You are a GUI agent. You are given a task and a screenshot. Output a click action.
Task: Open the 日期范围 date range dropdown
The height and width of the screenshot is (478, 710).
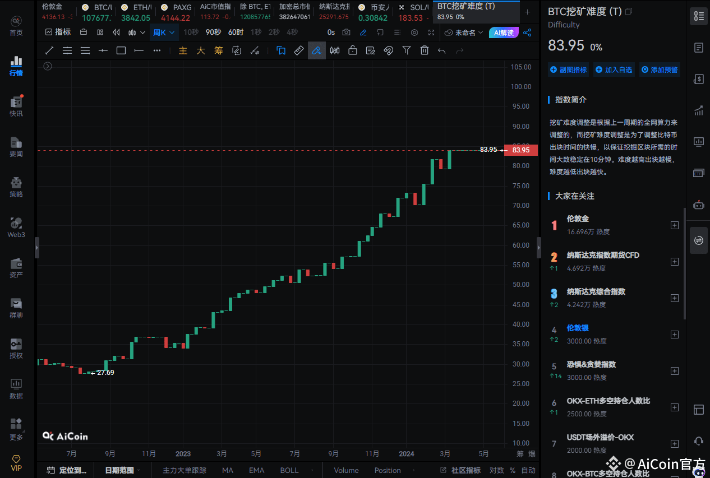(x=122, y=470)
